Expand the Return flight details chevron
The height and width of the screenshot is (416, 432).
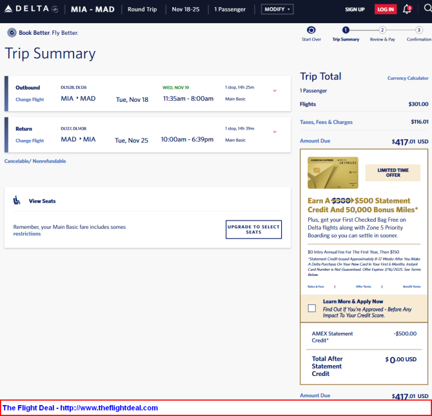(x=275, y=132)
